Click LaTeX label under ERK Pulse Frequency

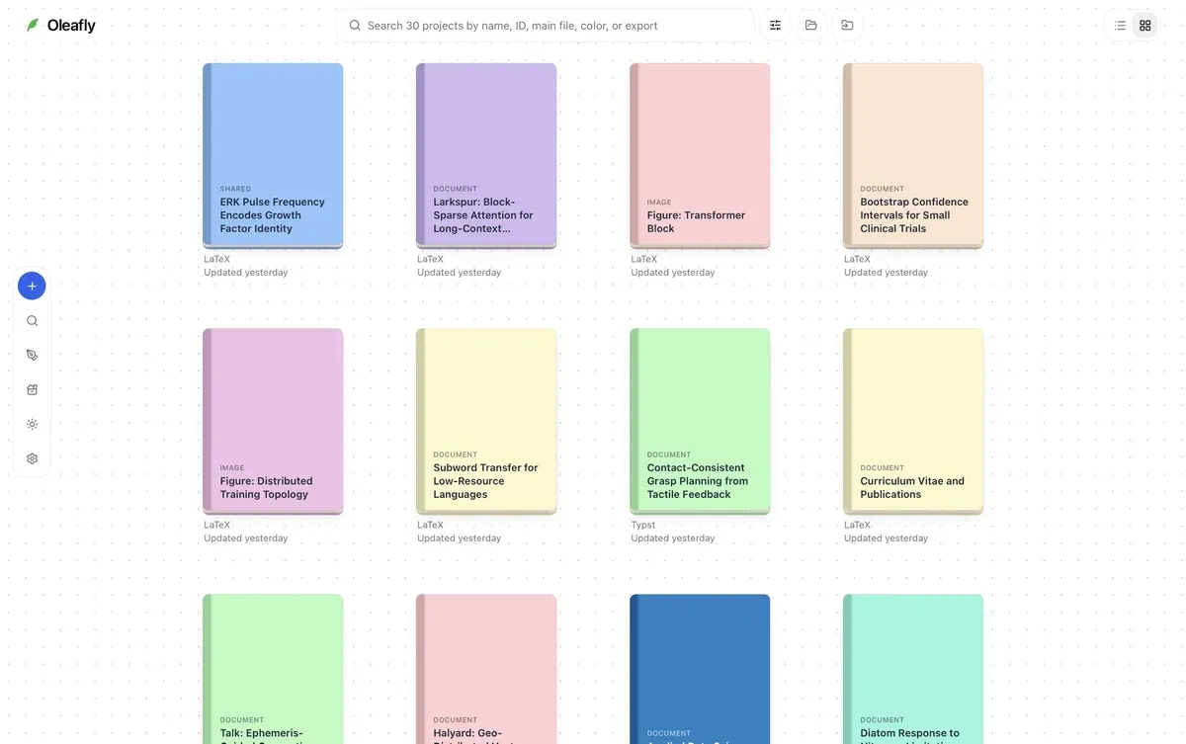click(217, 260)
